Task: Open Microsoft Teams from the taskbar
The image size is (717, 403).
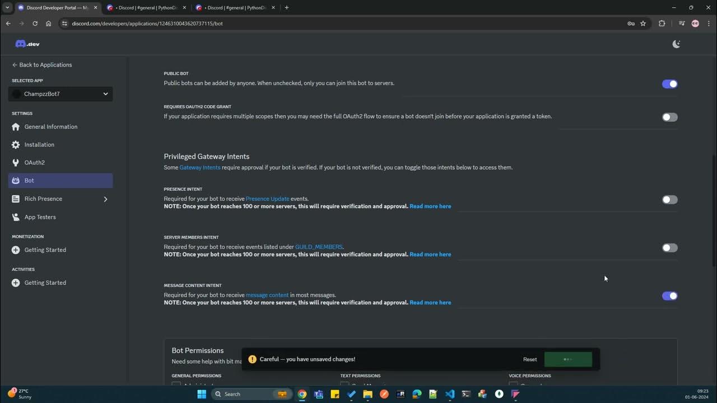Action: coord(319,394)
